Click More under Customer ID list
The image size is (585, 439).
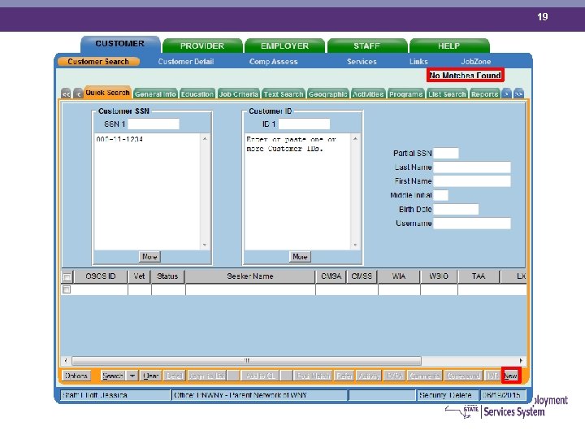(x=300, y=256)
